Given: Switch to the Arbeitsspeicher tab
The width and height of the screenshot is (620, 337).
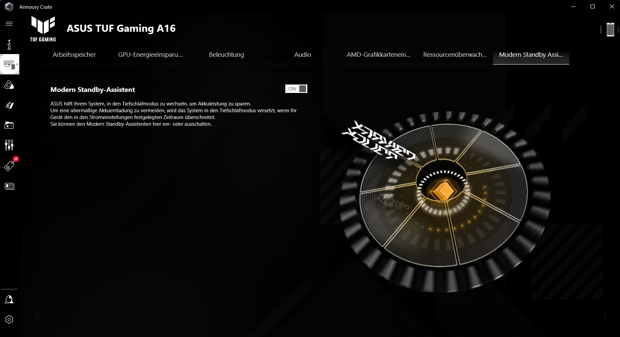Looking at the screenshot, I should pyautogui.click(x=74, y=55).
